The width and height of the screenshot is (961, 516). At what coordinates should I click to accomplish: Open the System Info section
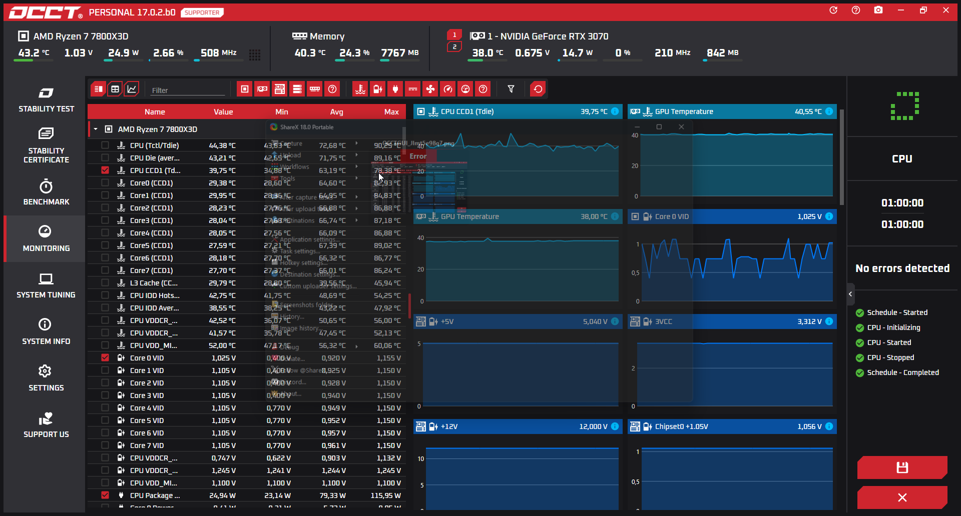pyautogui.click(x=46, y=332)
